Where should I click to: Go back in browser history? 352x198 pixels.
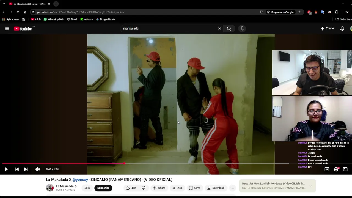click(4, 12)
